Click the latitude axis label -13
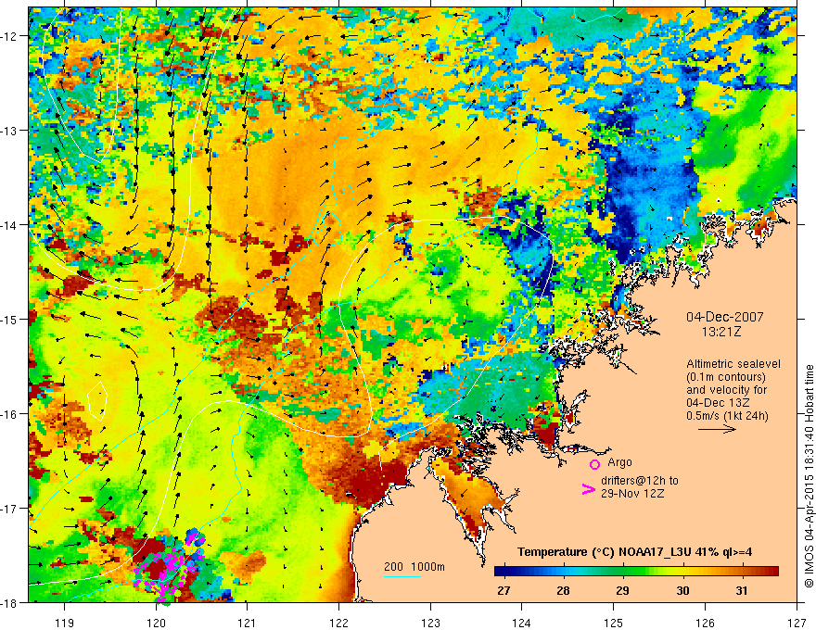This screenshot has height=630, width=816. (x=9, y=131)
